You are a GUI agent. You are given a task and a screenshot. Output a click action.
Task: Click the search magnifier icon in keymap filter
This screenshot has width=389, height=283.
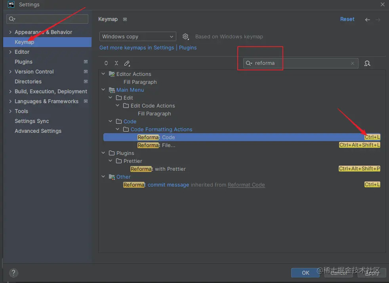[x=249, y=63]
